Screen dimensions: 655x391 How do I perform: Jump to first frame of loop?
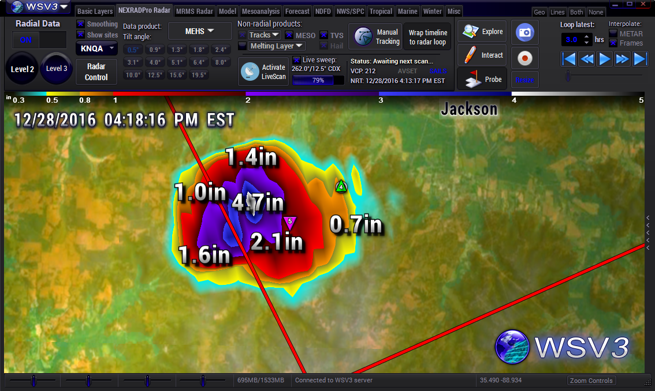[569, 59]
